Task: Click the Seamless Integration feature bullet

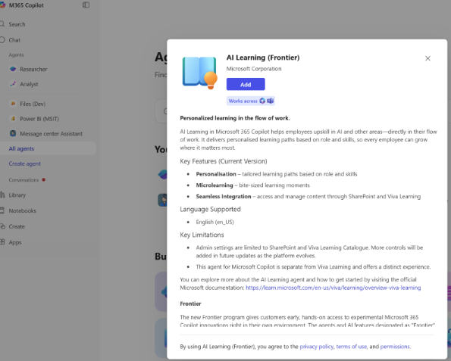Action: pos(308,197)
